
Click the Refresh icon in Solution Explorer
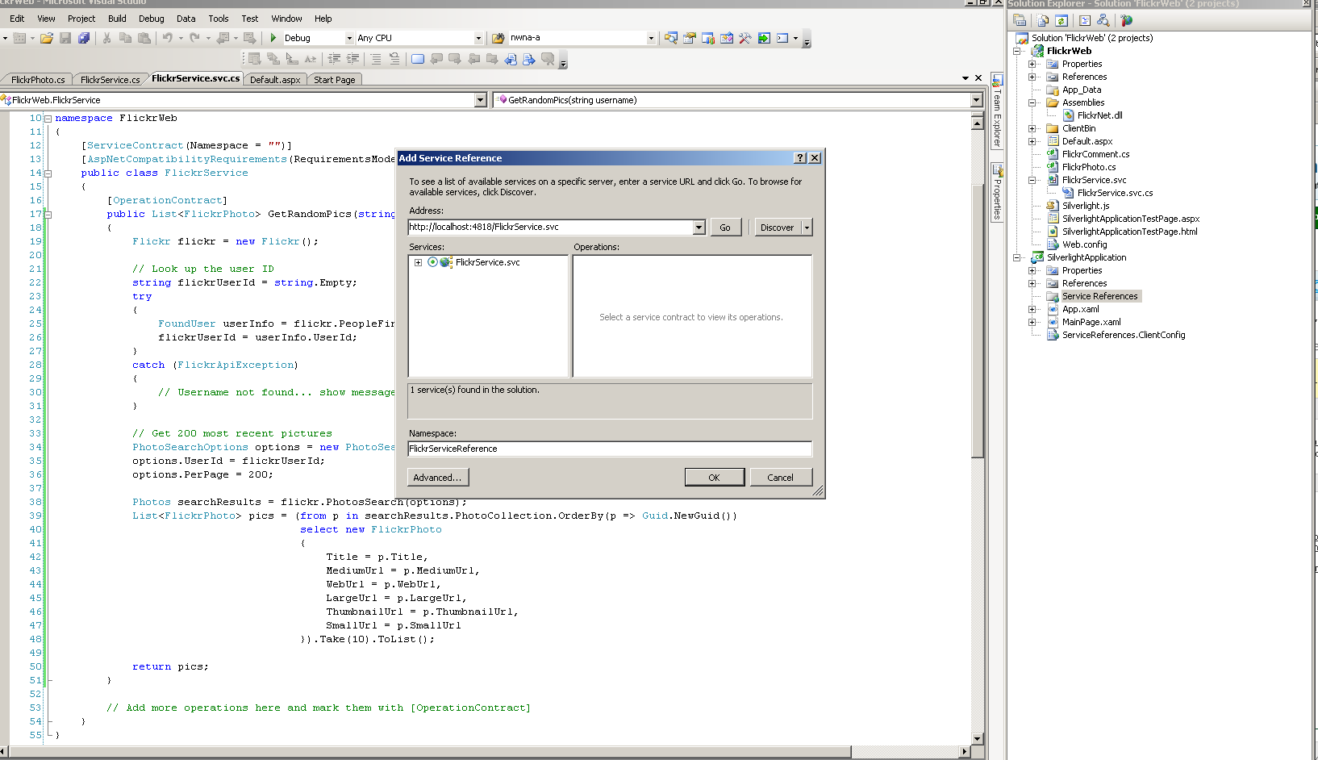[x=1061, y=21]
